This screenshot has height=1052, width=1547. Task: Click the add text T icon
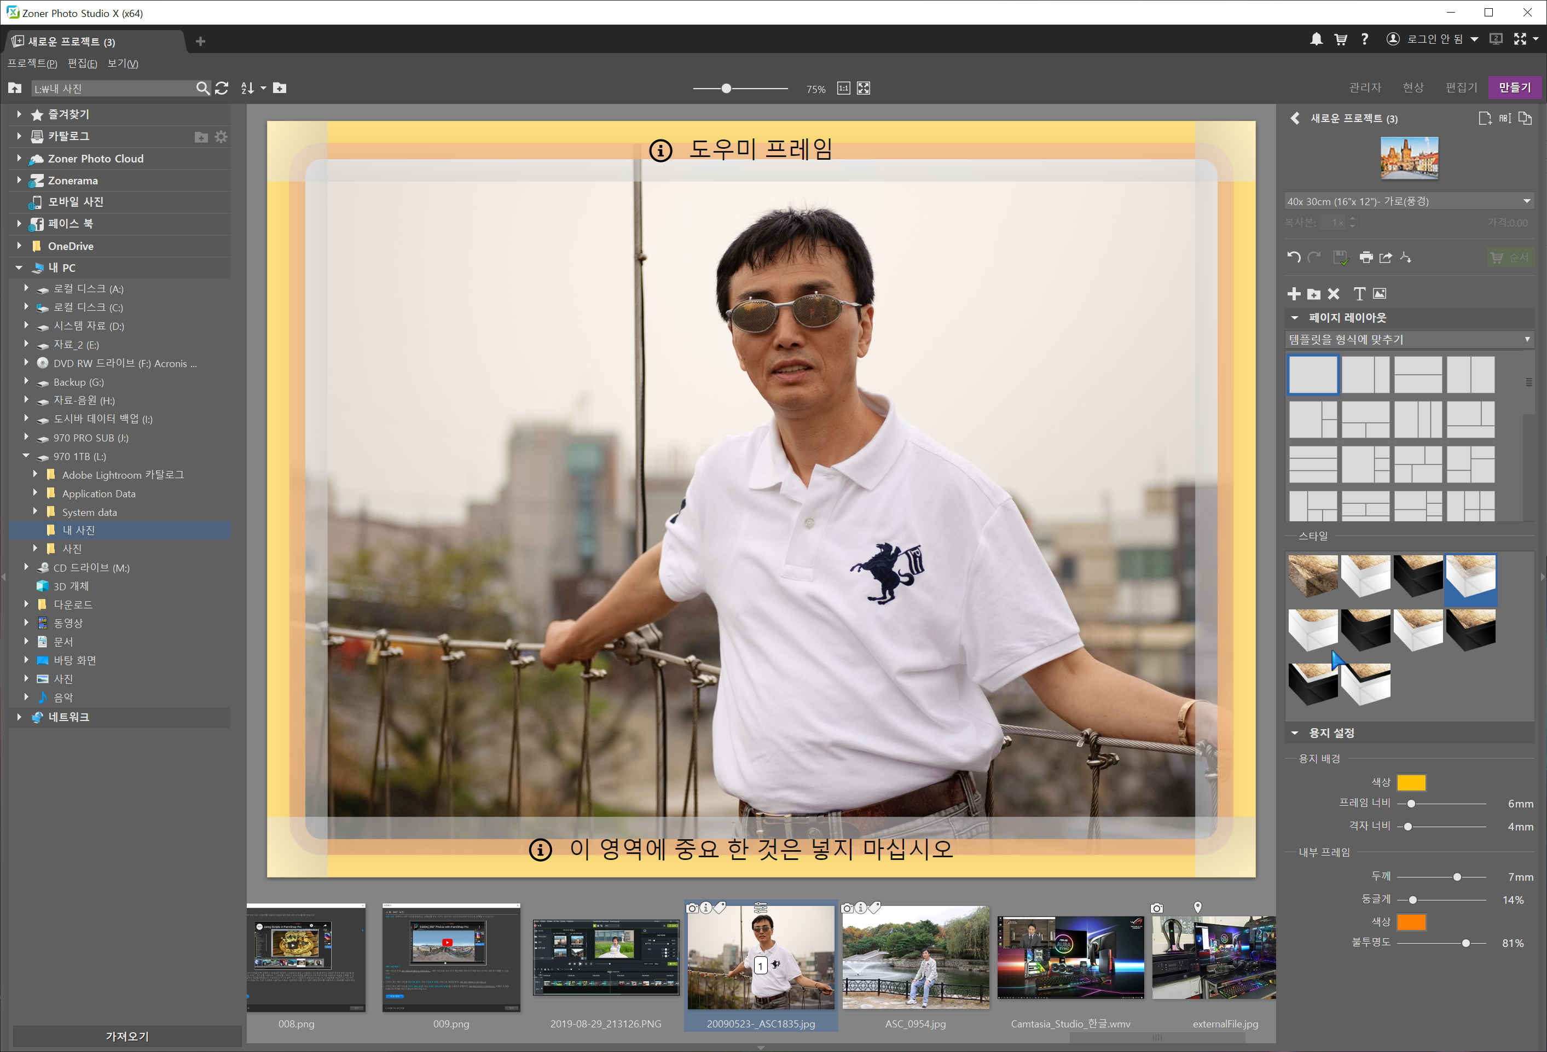pos(1359,293)
